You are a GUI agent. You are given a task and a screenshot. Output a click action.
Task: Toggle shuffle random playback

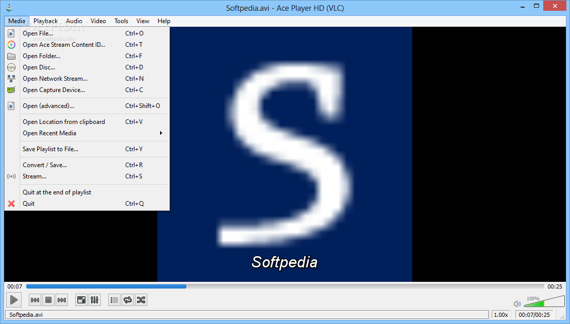[141, 300]
